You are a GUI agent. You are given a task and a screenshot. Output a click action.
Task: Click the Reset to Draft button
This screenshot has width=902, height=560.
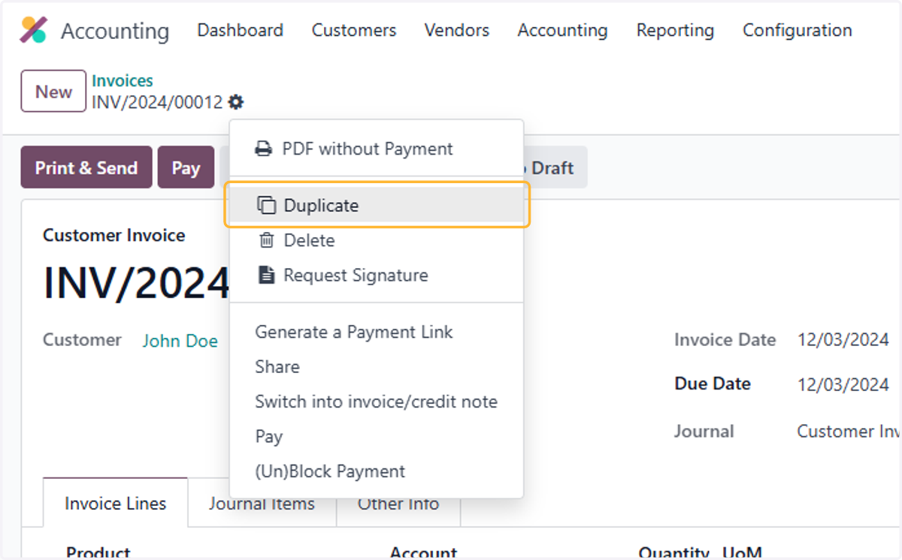click(555, 167)
